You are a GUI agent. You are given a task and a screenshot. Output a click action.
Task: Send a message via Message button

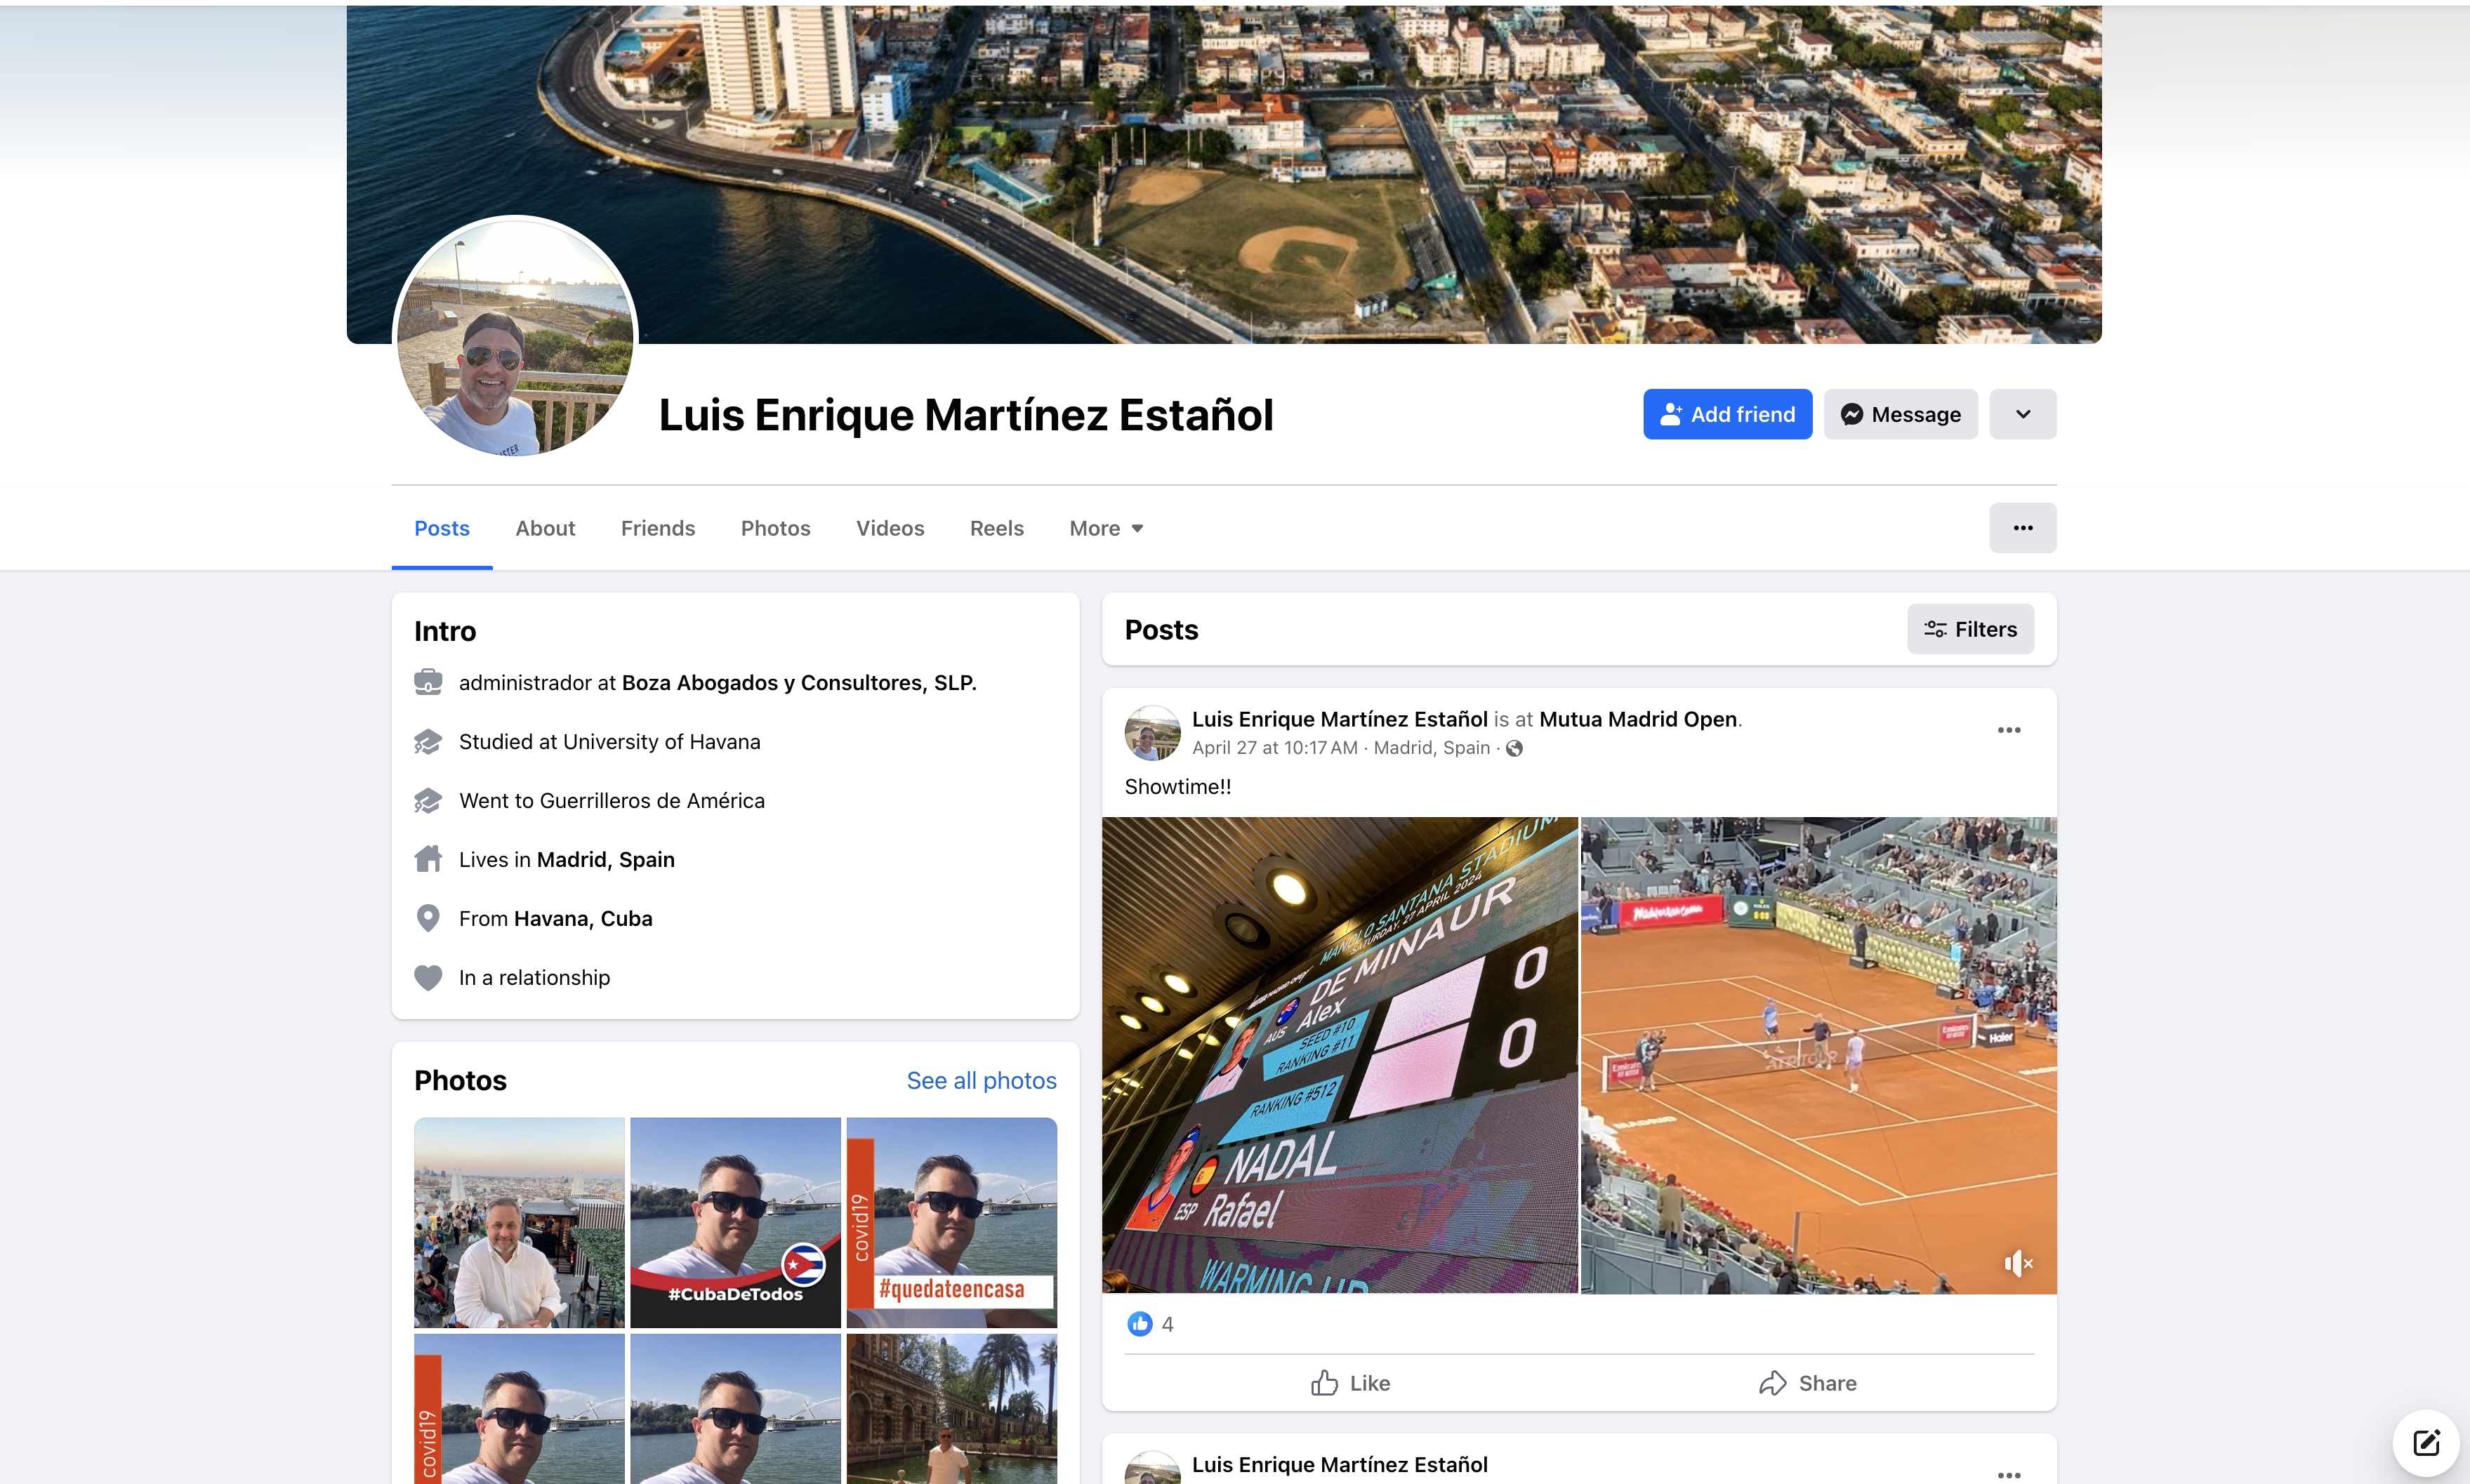(x=1900, y=414)
